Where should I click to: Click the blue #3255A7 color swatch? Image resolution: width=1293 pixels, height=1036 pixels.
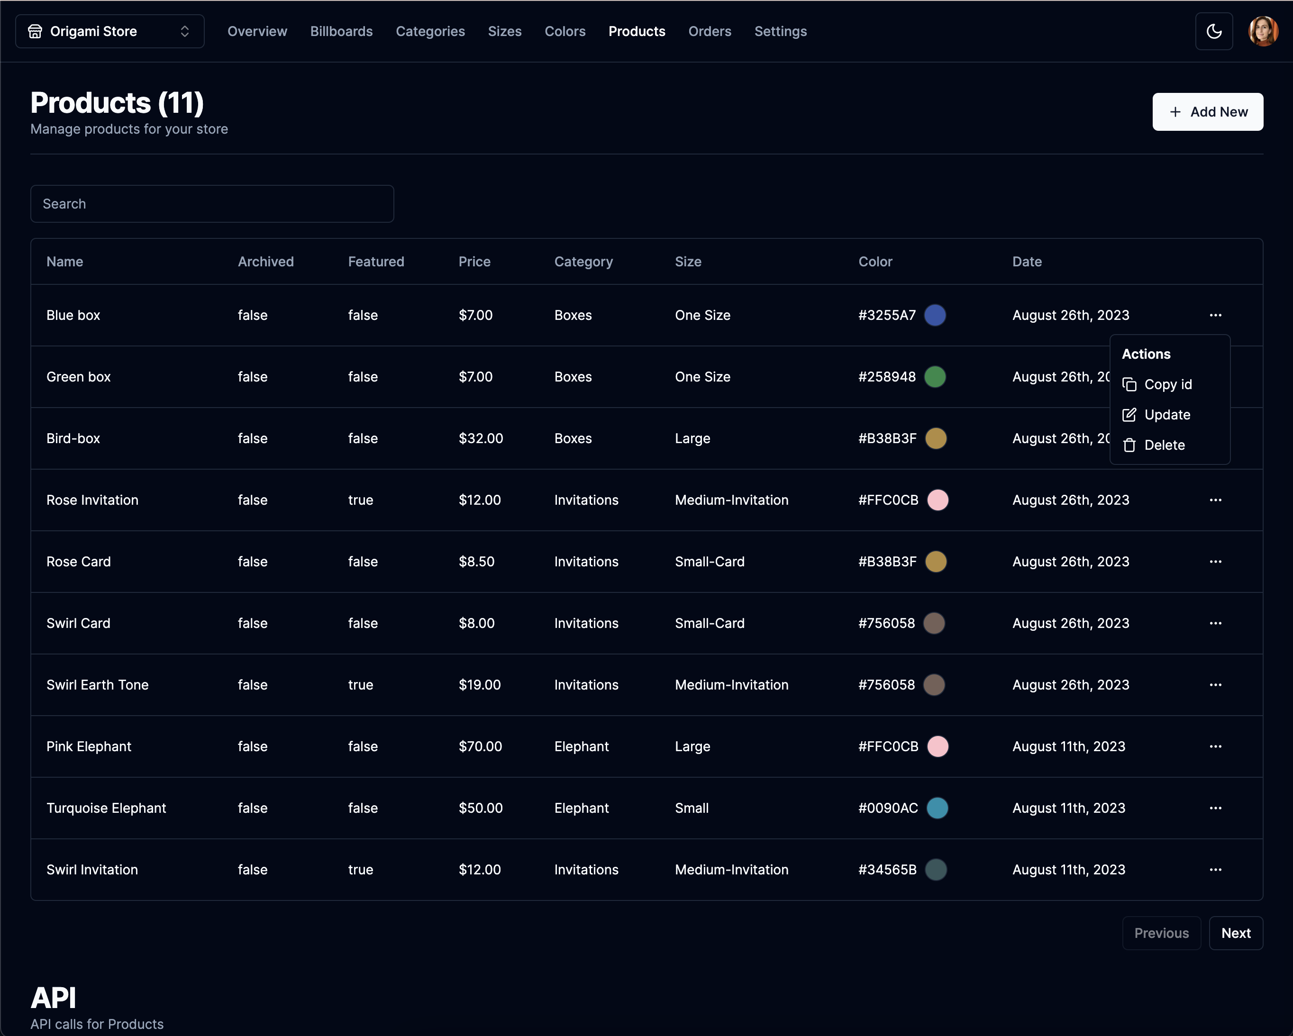click(935, 315)
